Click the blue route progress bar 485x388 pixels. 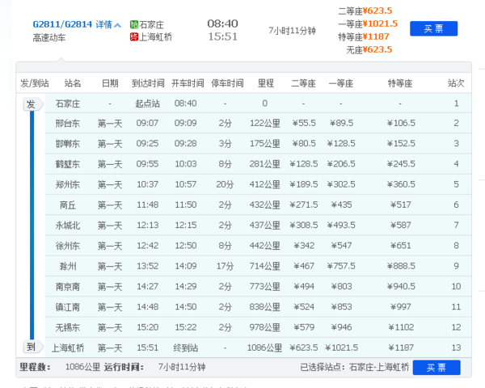(32, 226)
